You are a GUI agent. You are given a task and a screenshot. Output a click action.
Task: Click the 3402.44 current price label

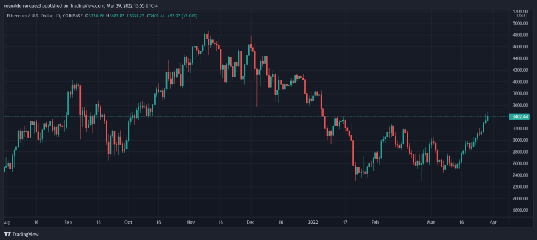[x=521, y=117]
